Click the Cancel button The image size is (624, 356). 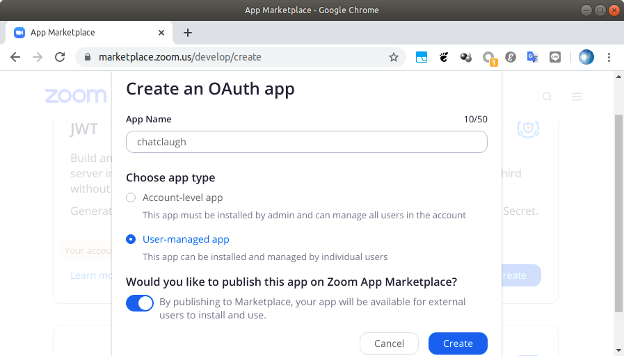click(x=389, y=343)
